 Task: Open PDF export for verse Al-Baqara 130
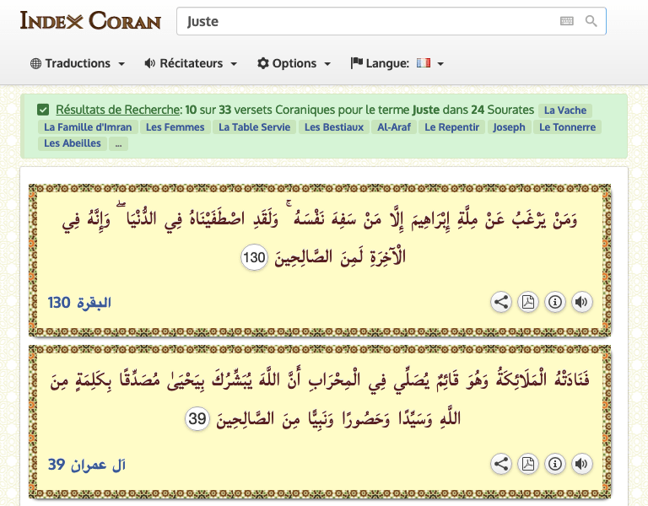click(x=528, y=302)
